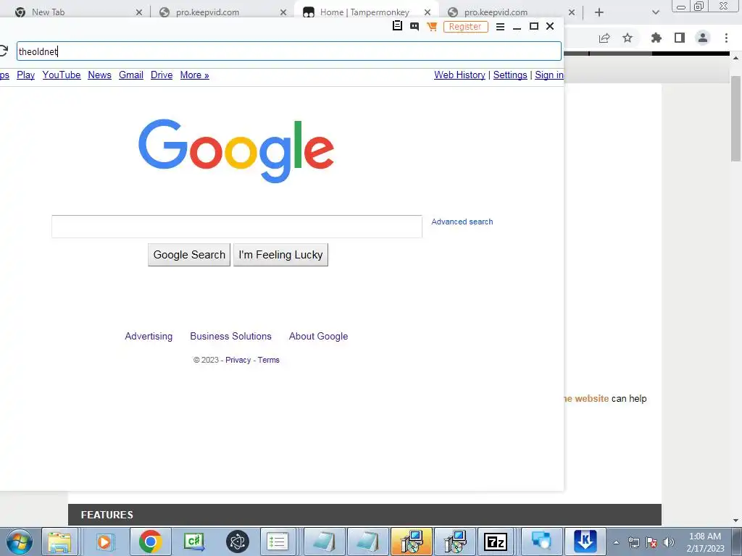This screenshot has height=556, width=742.
Task: Switch to the KeepVid K taskbar icon
Action: (585, 542)
